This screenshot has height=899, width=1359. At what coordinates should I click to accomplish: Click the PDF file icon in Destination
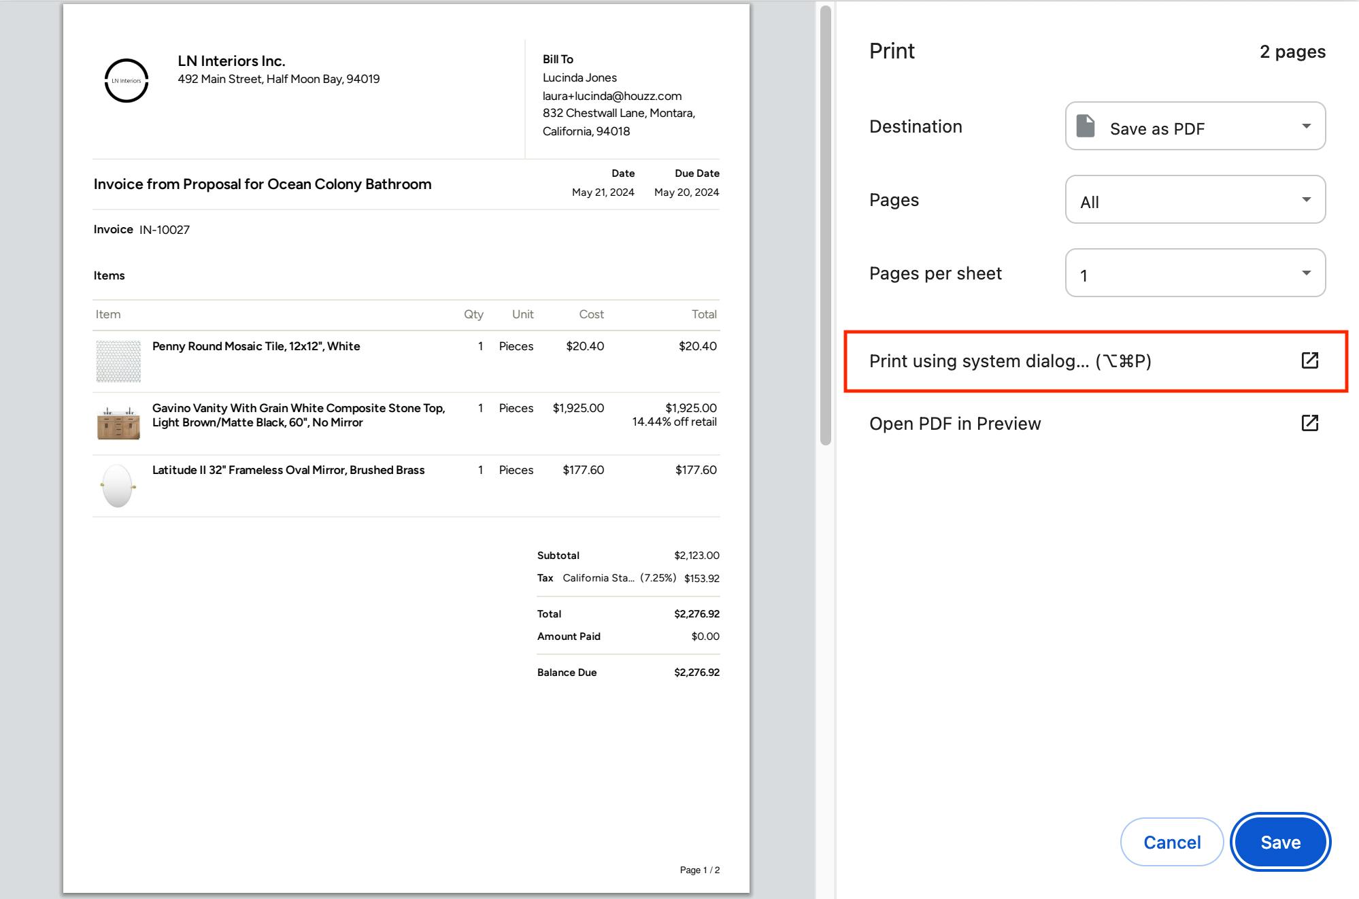tap(1086, 126)
